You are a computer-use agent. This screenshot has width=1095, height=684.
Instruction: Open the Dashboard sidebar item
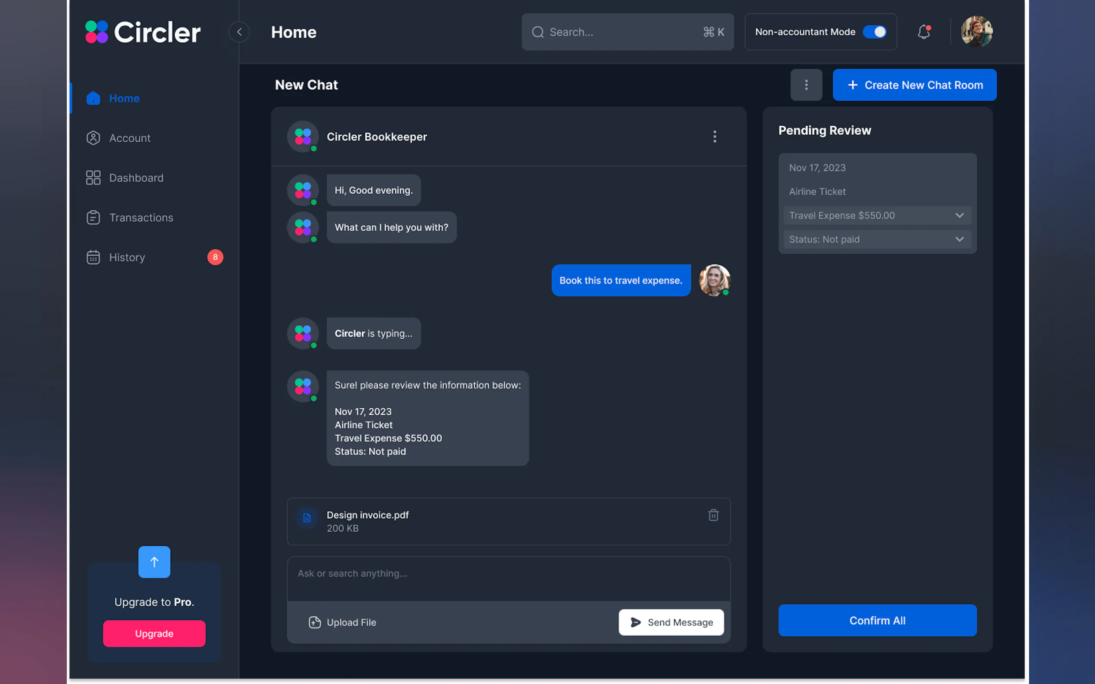coord(136,178)
